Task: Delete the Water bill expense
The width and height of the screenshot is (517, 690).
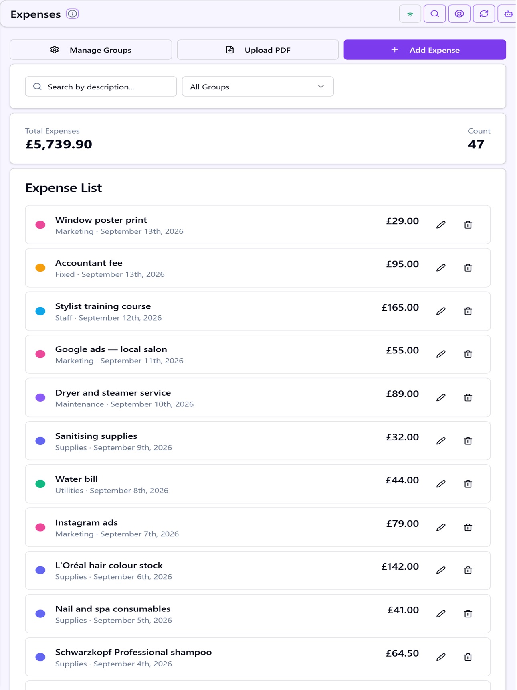Action: click(468, 484)
